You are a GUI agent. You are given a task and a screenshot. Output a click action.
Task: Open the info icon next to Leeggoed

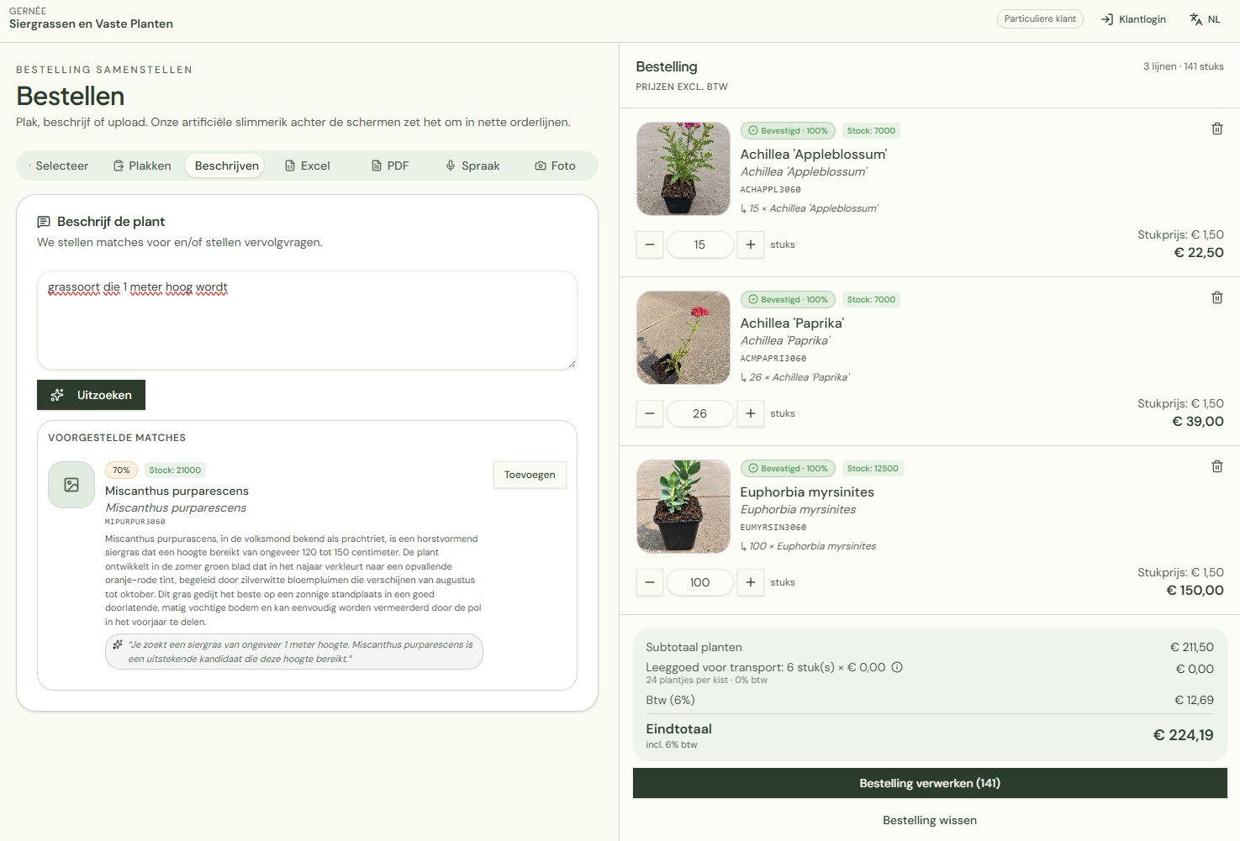click(x=897, y=667)
